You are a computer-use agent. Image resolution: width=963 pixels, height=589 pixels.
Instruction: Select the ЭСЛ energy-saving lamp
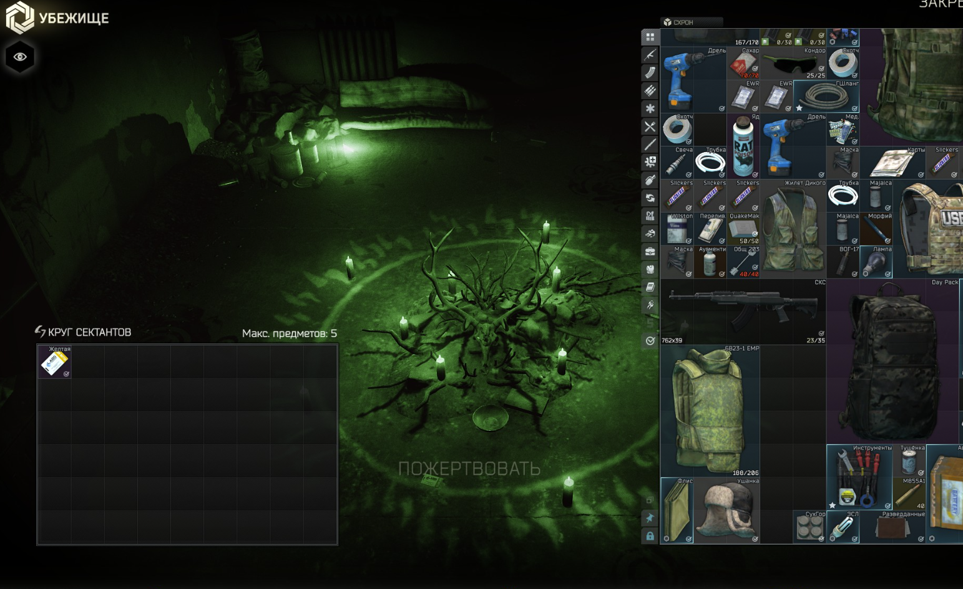843,527
